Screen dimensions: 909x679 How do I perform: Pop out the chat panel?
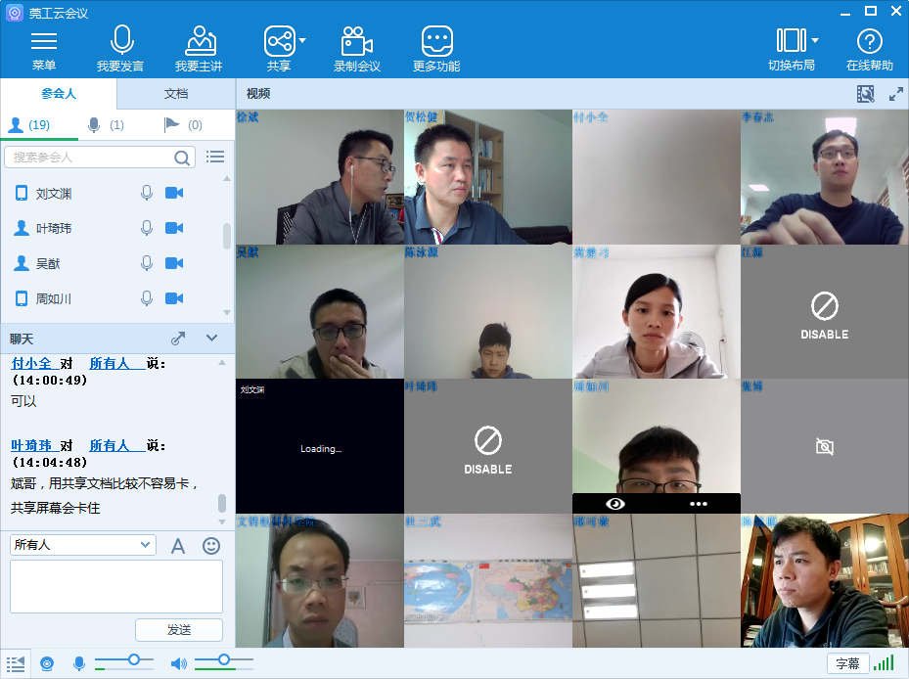178,339
